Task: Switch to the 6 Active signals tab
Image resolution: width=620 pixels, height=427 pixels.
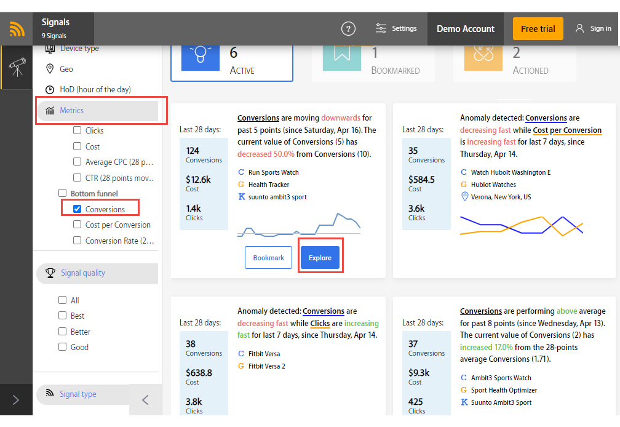Action: 232,63
